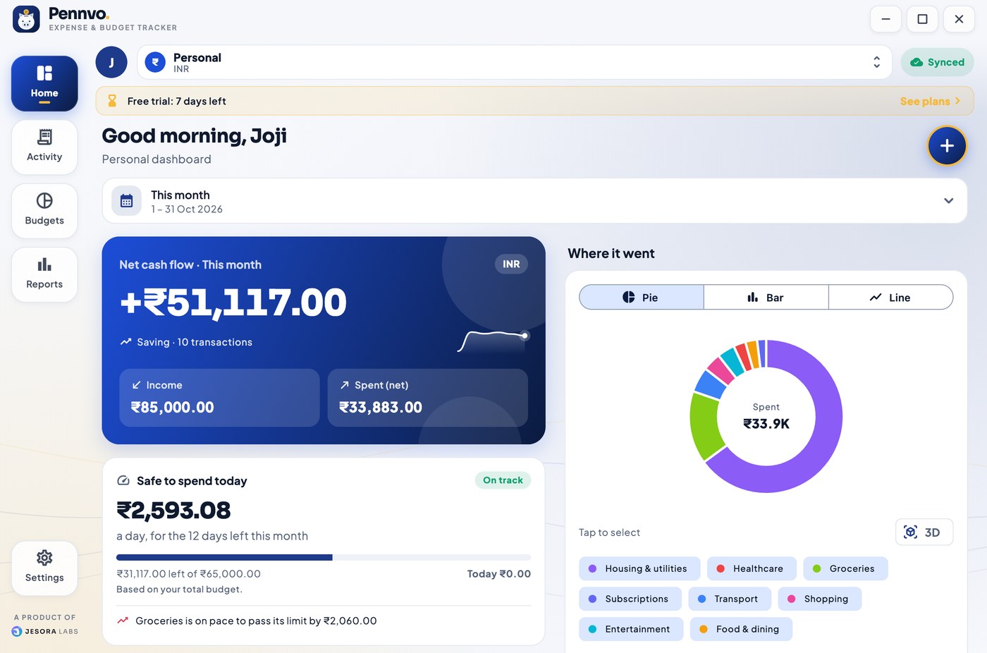Click the Spent (net) ₹33,883.00 card
987x653 pixels.
tap(428, 398)
